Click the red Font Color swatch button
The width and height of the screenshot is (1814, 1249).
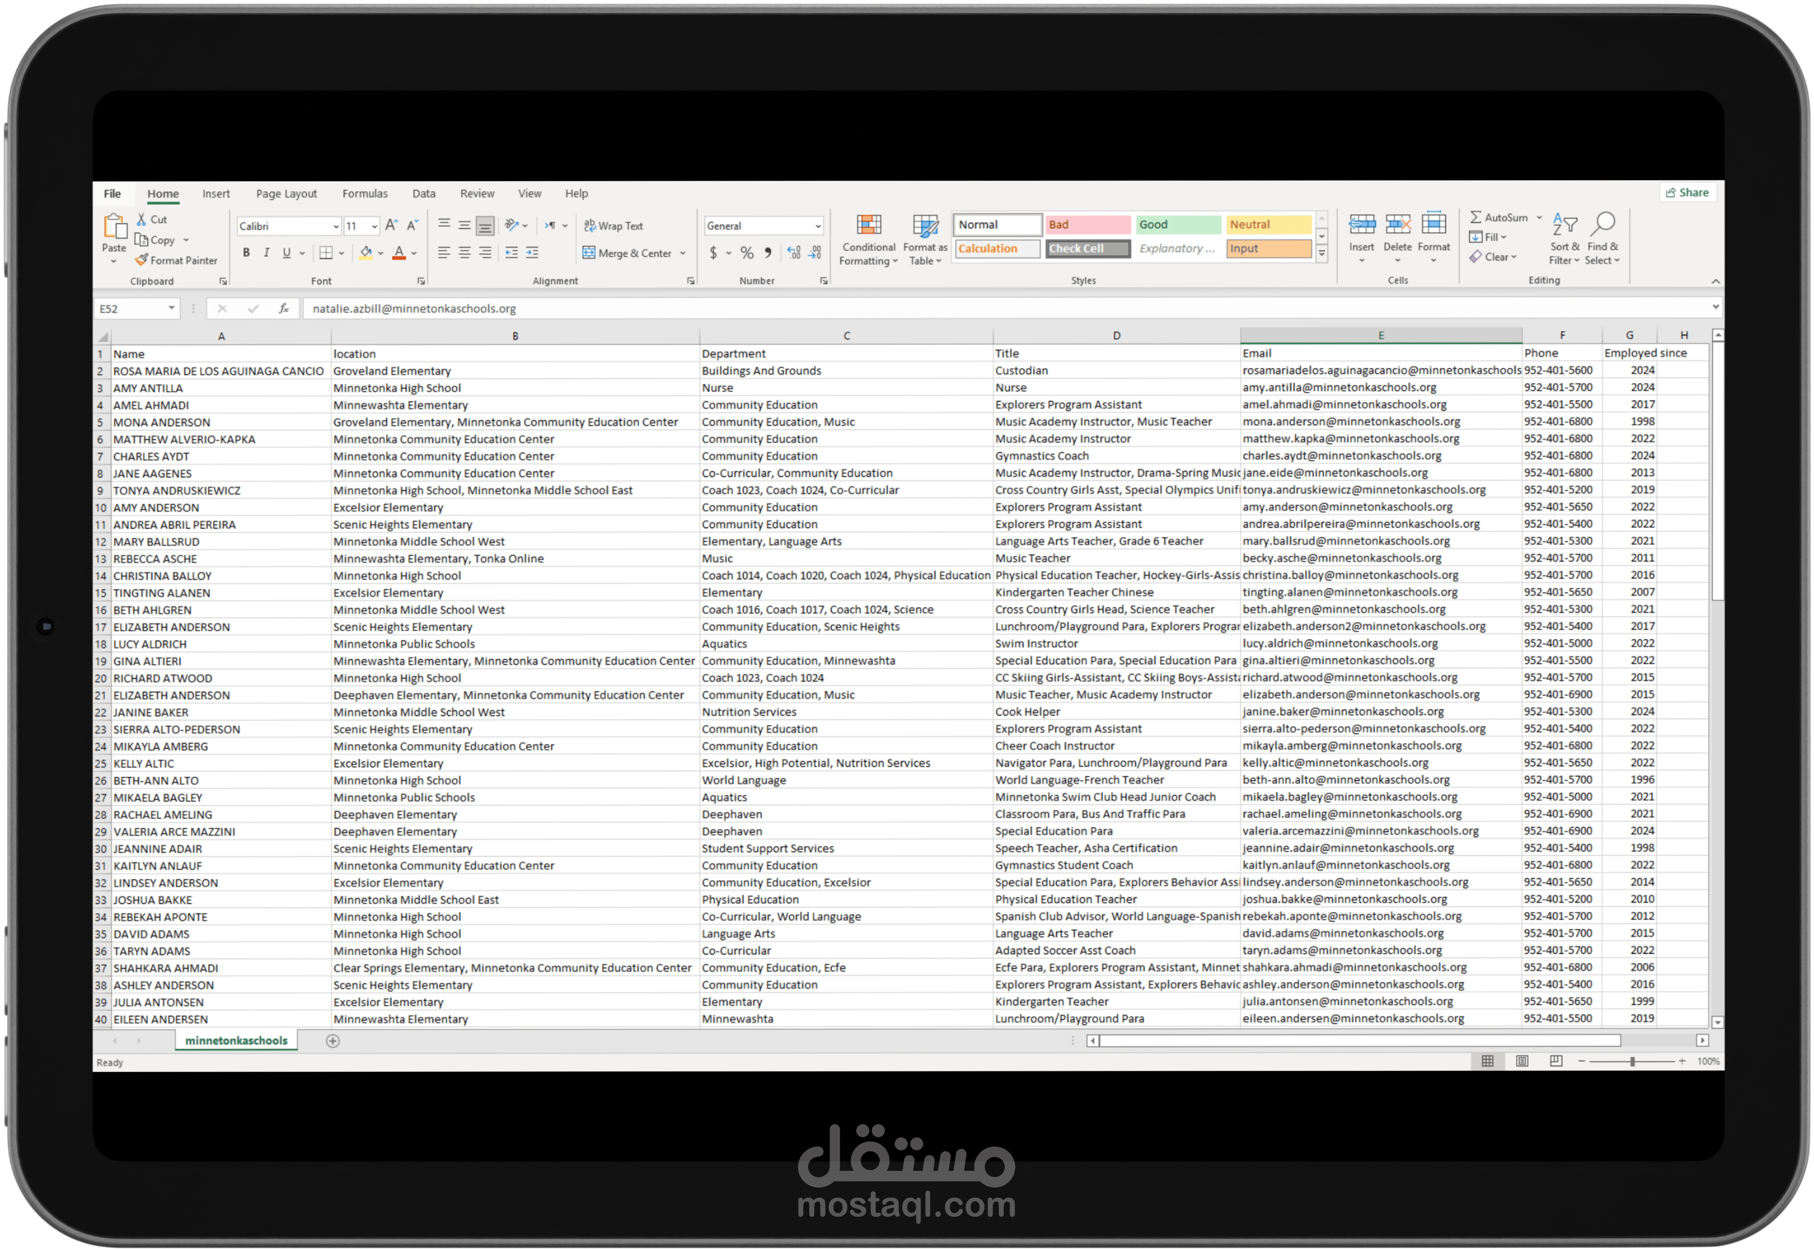[x=399, y=253]
